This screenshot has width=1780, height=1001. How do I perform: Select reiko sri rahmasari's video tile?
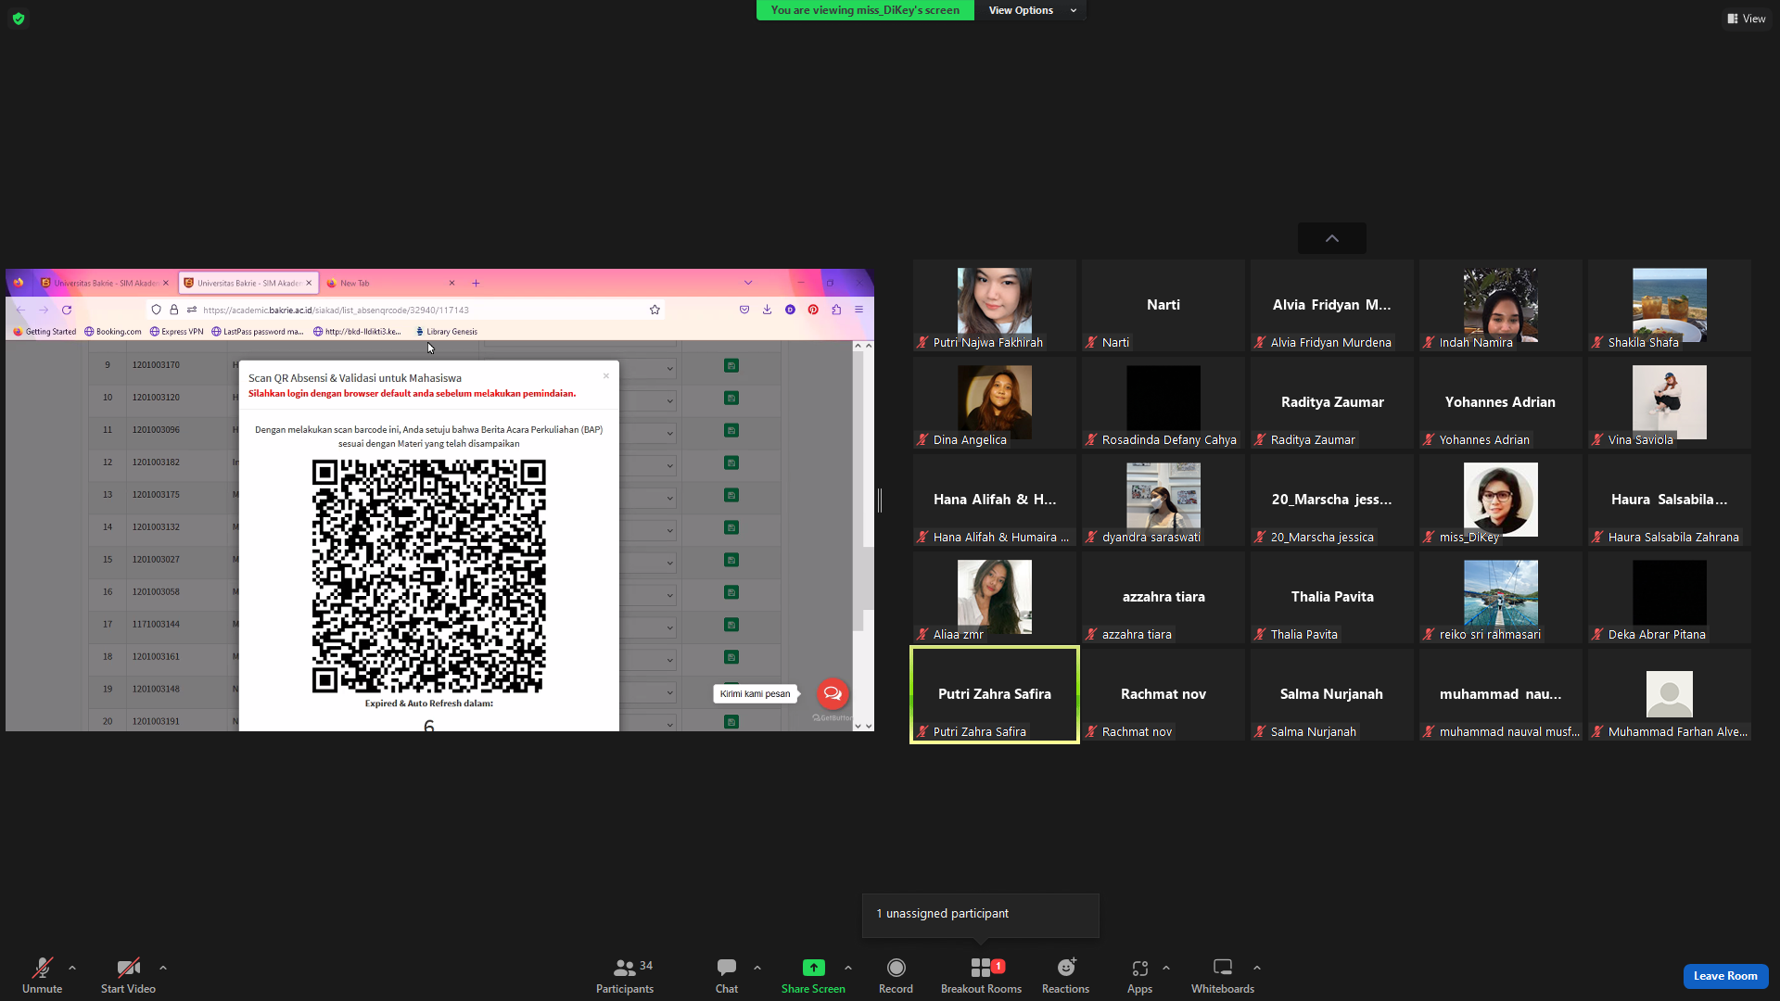click(1500, 598)
